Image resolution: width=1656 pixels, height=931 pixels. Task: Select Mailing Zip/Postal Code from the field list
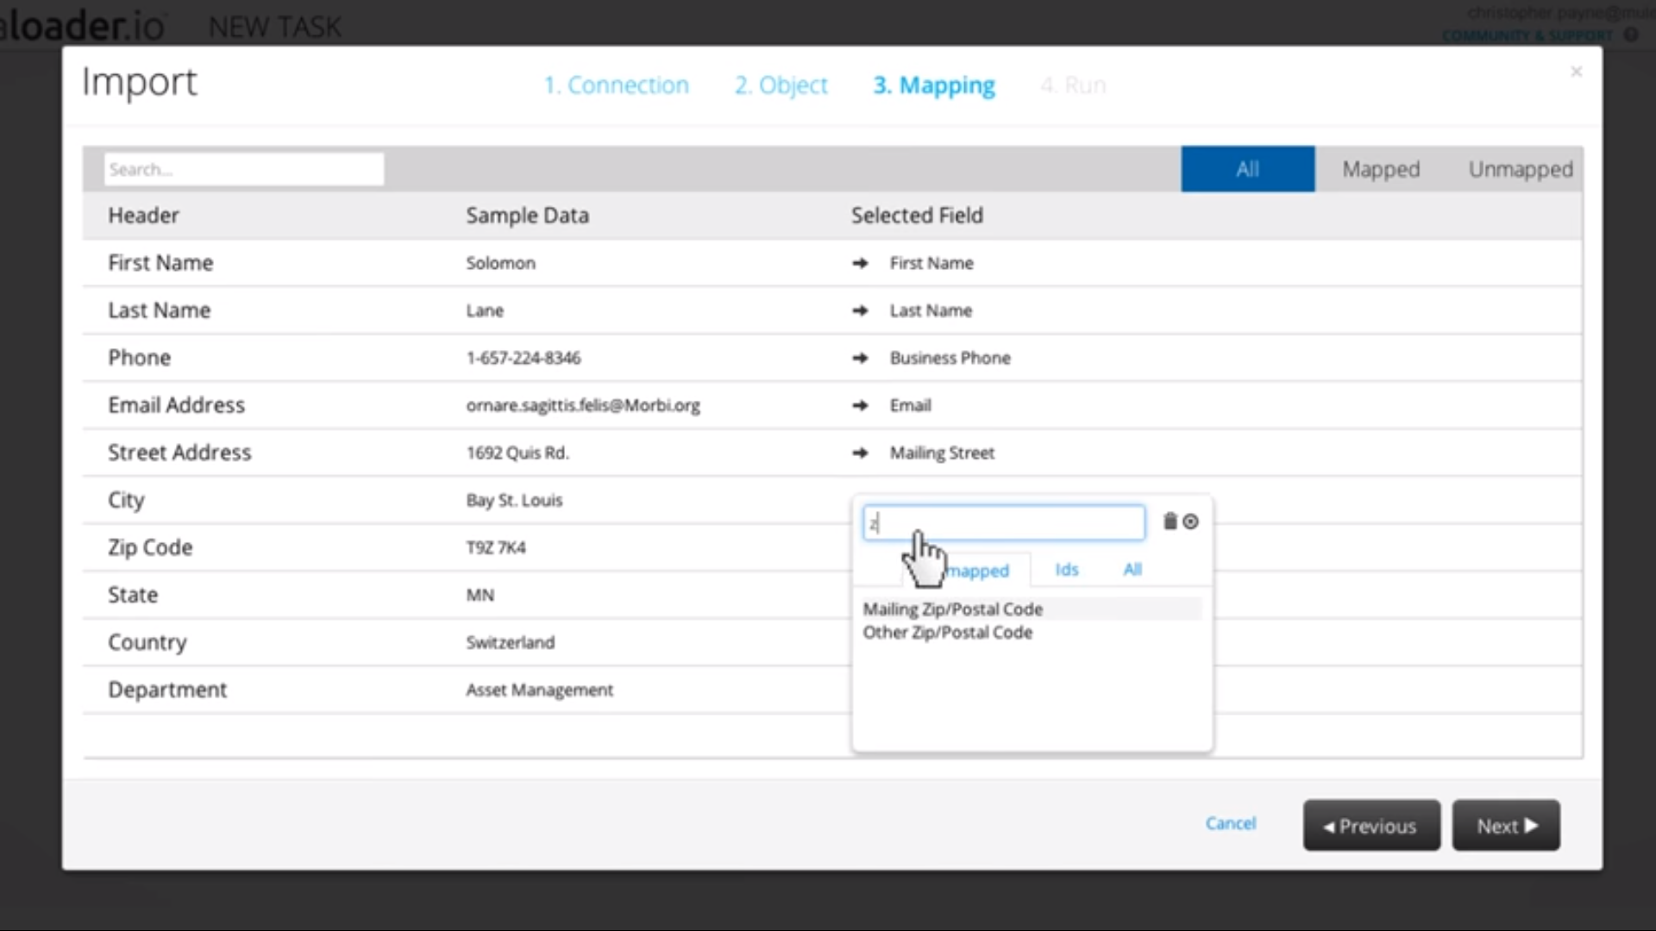pos(953,609)
